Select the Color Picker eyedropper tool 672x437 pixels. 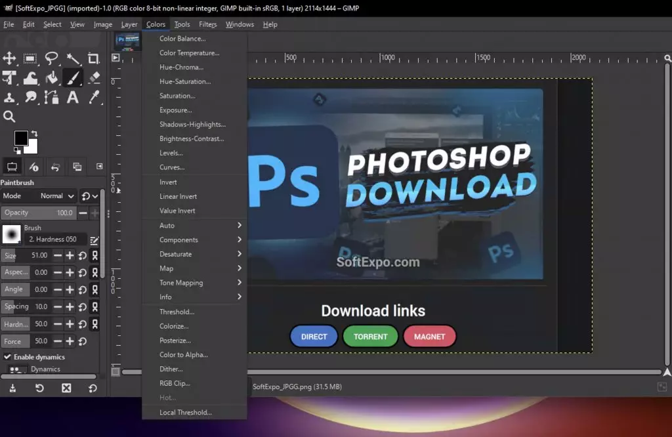[x=94, y=97]
